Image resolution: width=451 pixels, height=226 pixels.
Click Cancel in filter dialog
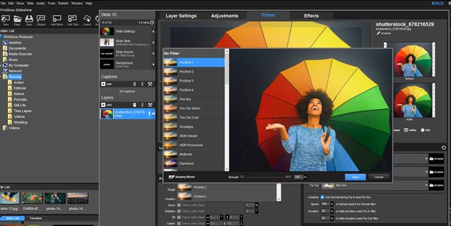tap(379, 177)
